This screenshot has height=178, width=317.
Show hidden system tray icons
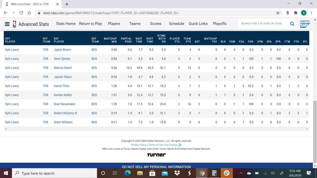click(241, 173)
